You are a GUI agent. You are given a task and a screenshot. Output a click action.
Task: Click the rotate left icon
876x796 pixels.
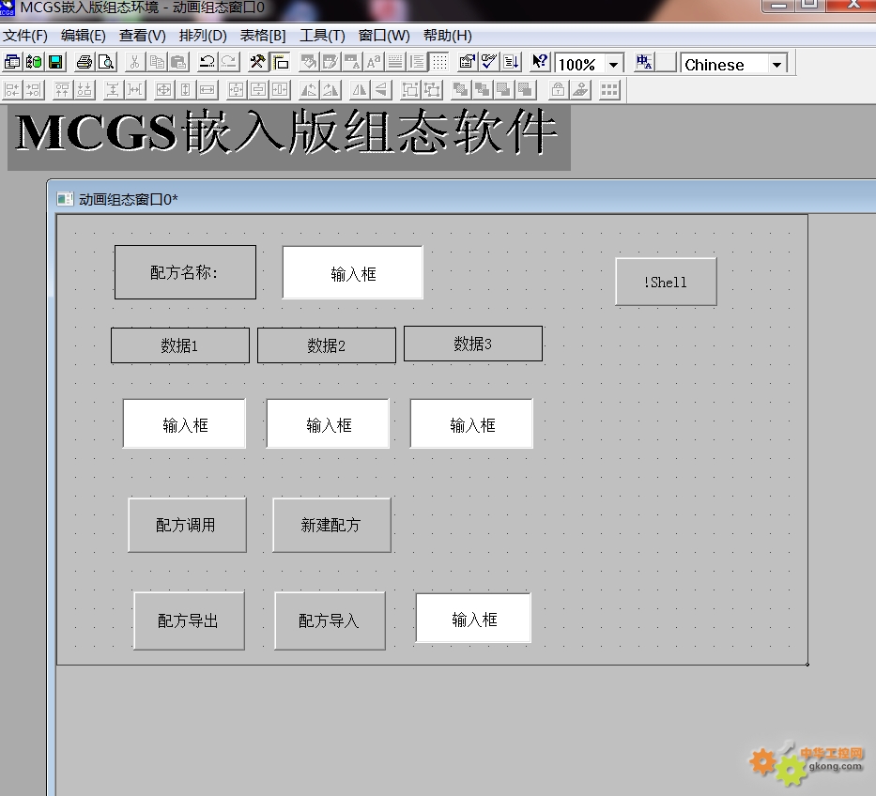(x=309, y=89)
